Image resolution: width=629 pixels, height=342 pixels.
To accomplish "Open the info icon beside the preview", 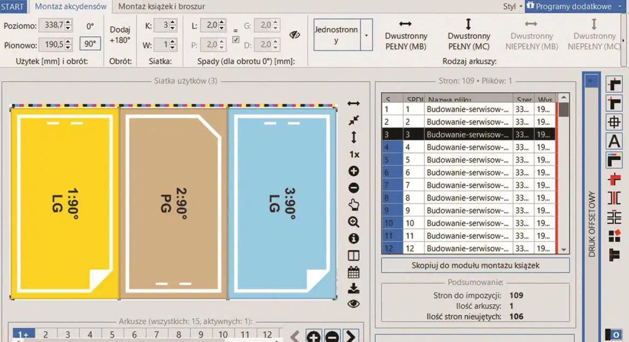I will point(353,238).
